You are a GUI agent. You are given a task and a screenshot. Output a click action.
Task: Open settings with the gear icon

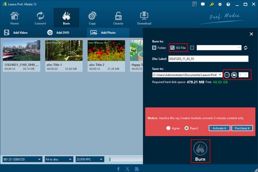(x=220, y=4)
